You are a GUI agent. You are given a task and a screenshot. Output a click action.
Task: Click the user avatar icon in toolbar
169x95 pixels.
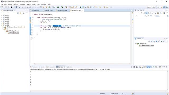(12, 7)
